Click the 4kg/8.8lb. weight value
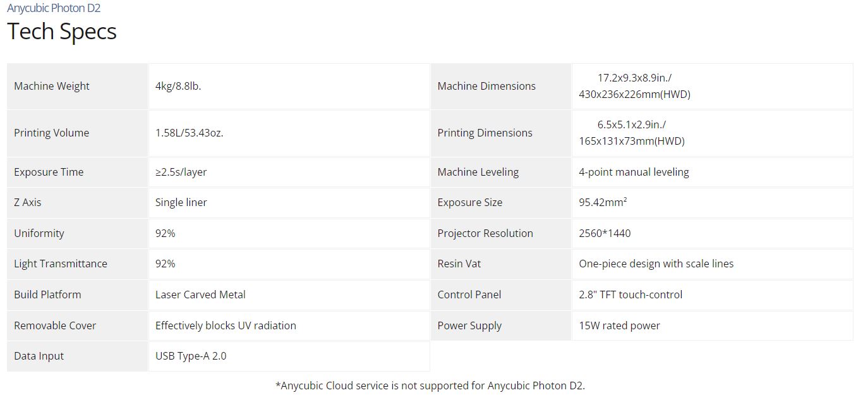Image resolution: width=863 pixels, height=395 pixels. [x=178, y=86]
